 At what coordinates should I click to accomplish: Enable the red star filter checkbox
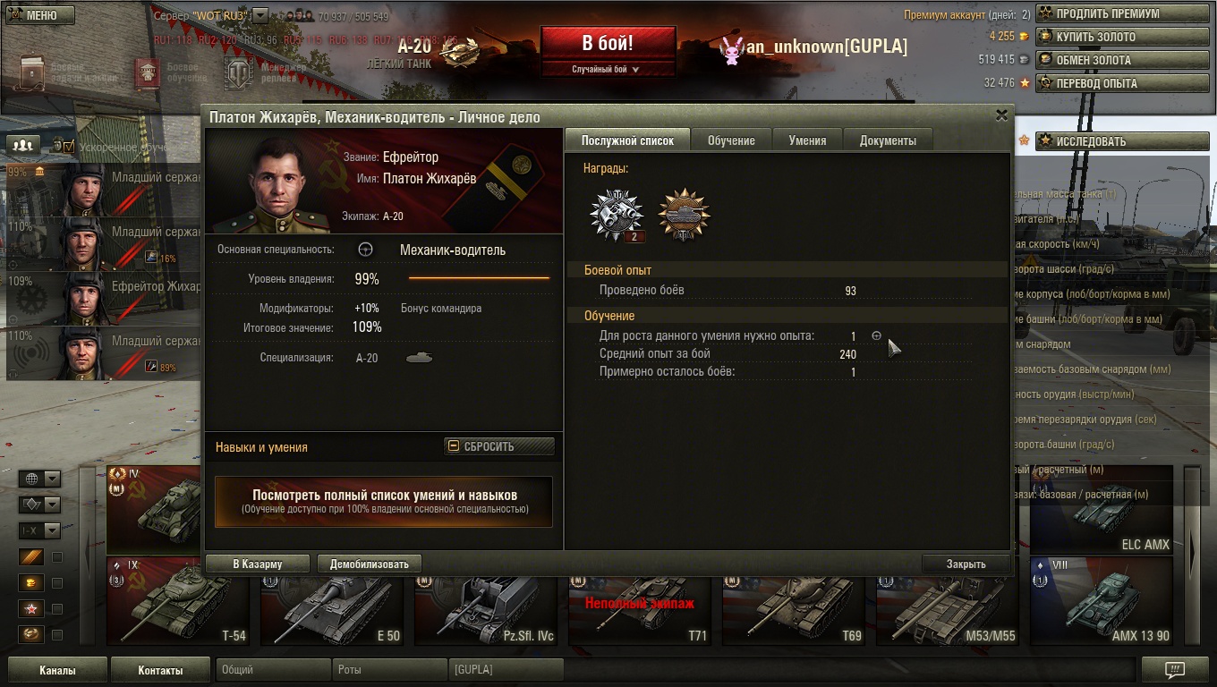point(57,609)
